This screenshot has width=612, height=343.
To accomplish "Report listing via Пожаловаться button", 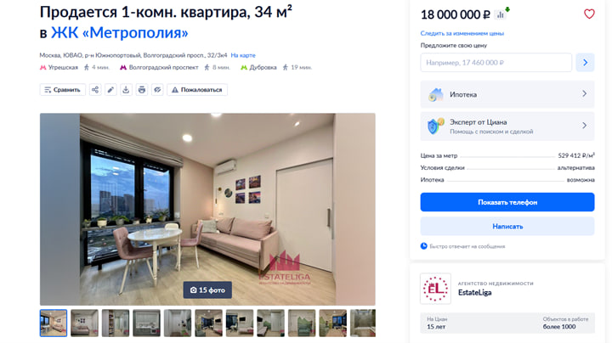I will tap(197, 90).
